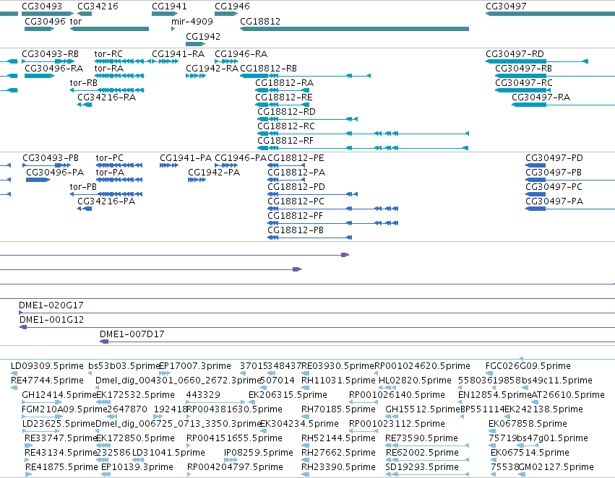Click protein label CG1942-PA
The height and width of the screenshot is (478, 615).
[x=214, y=173]
